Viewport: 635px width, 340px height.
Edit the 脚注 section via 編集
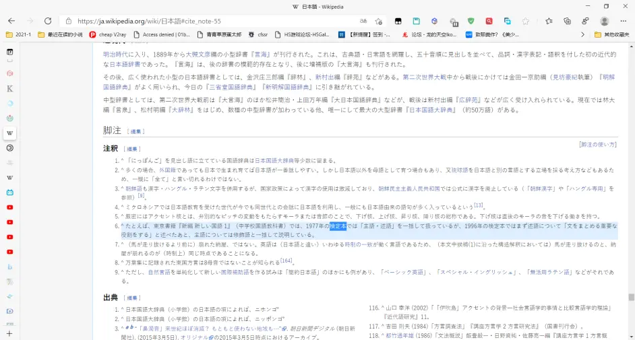pos(135,132)
